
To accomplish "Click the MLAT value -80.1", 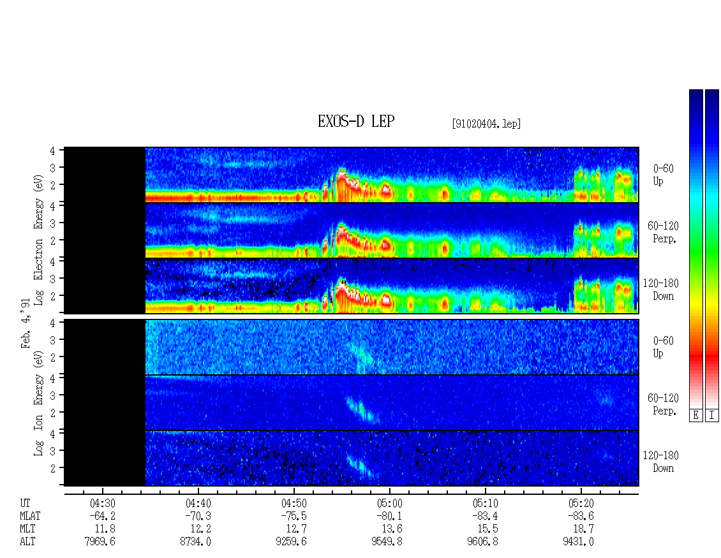I will pyautogui.click(x=389, y=516).
